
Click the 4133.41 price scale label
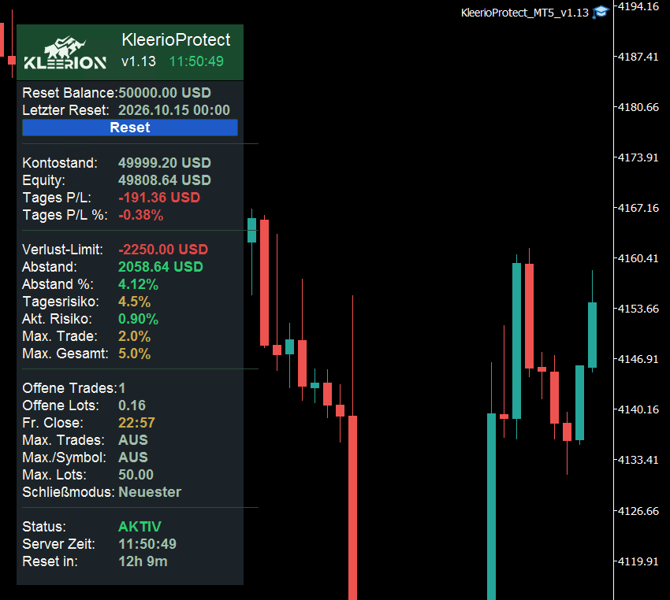[x=638, y=460]
